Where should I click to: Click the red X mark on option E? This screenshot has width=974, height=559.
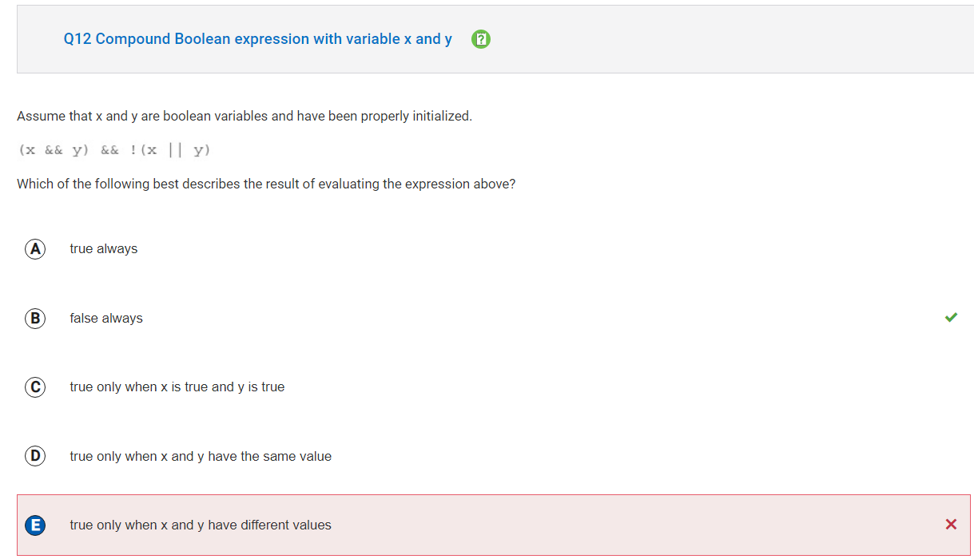[x=951, y=525]
